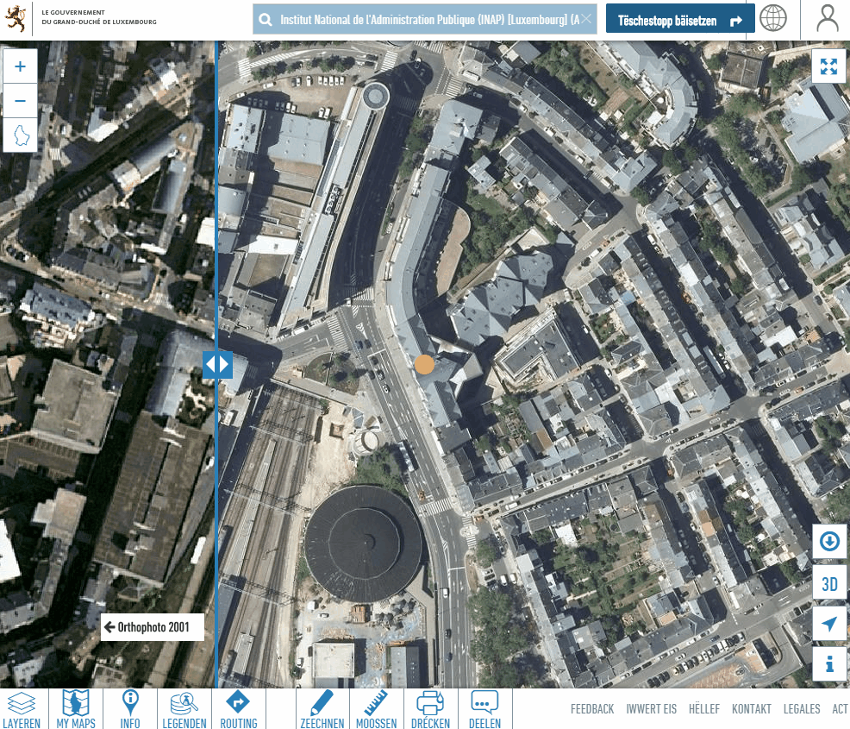Open the user account login icon
Image resolution: width=850 pixels, height=729 pixels.
point(827,19)
